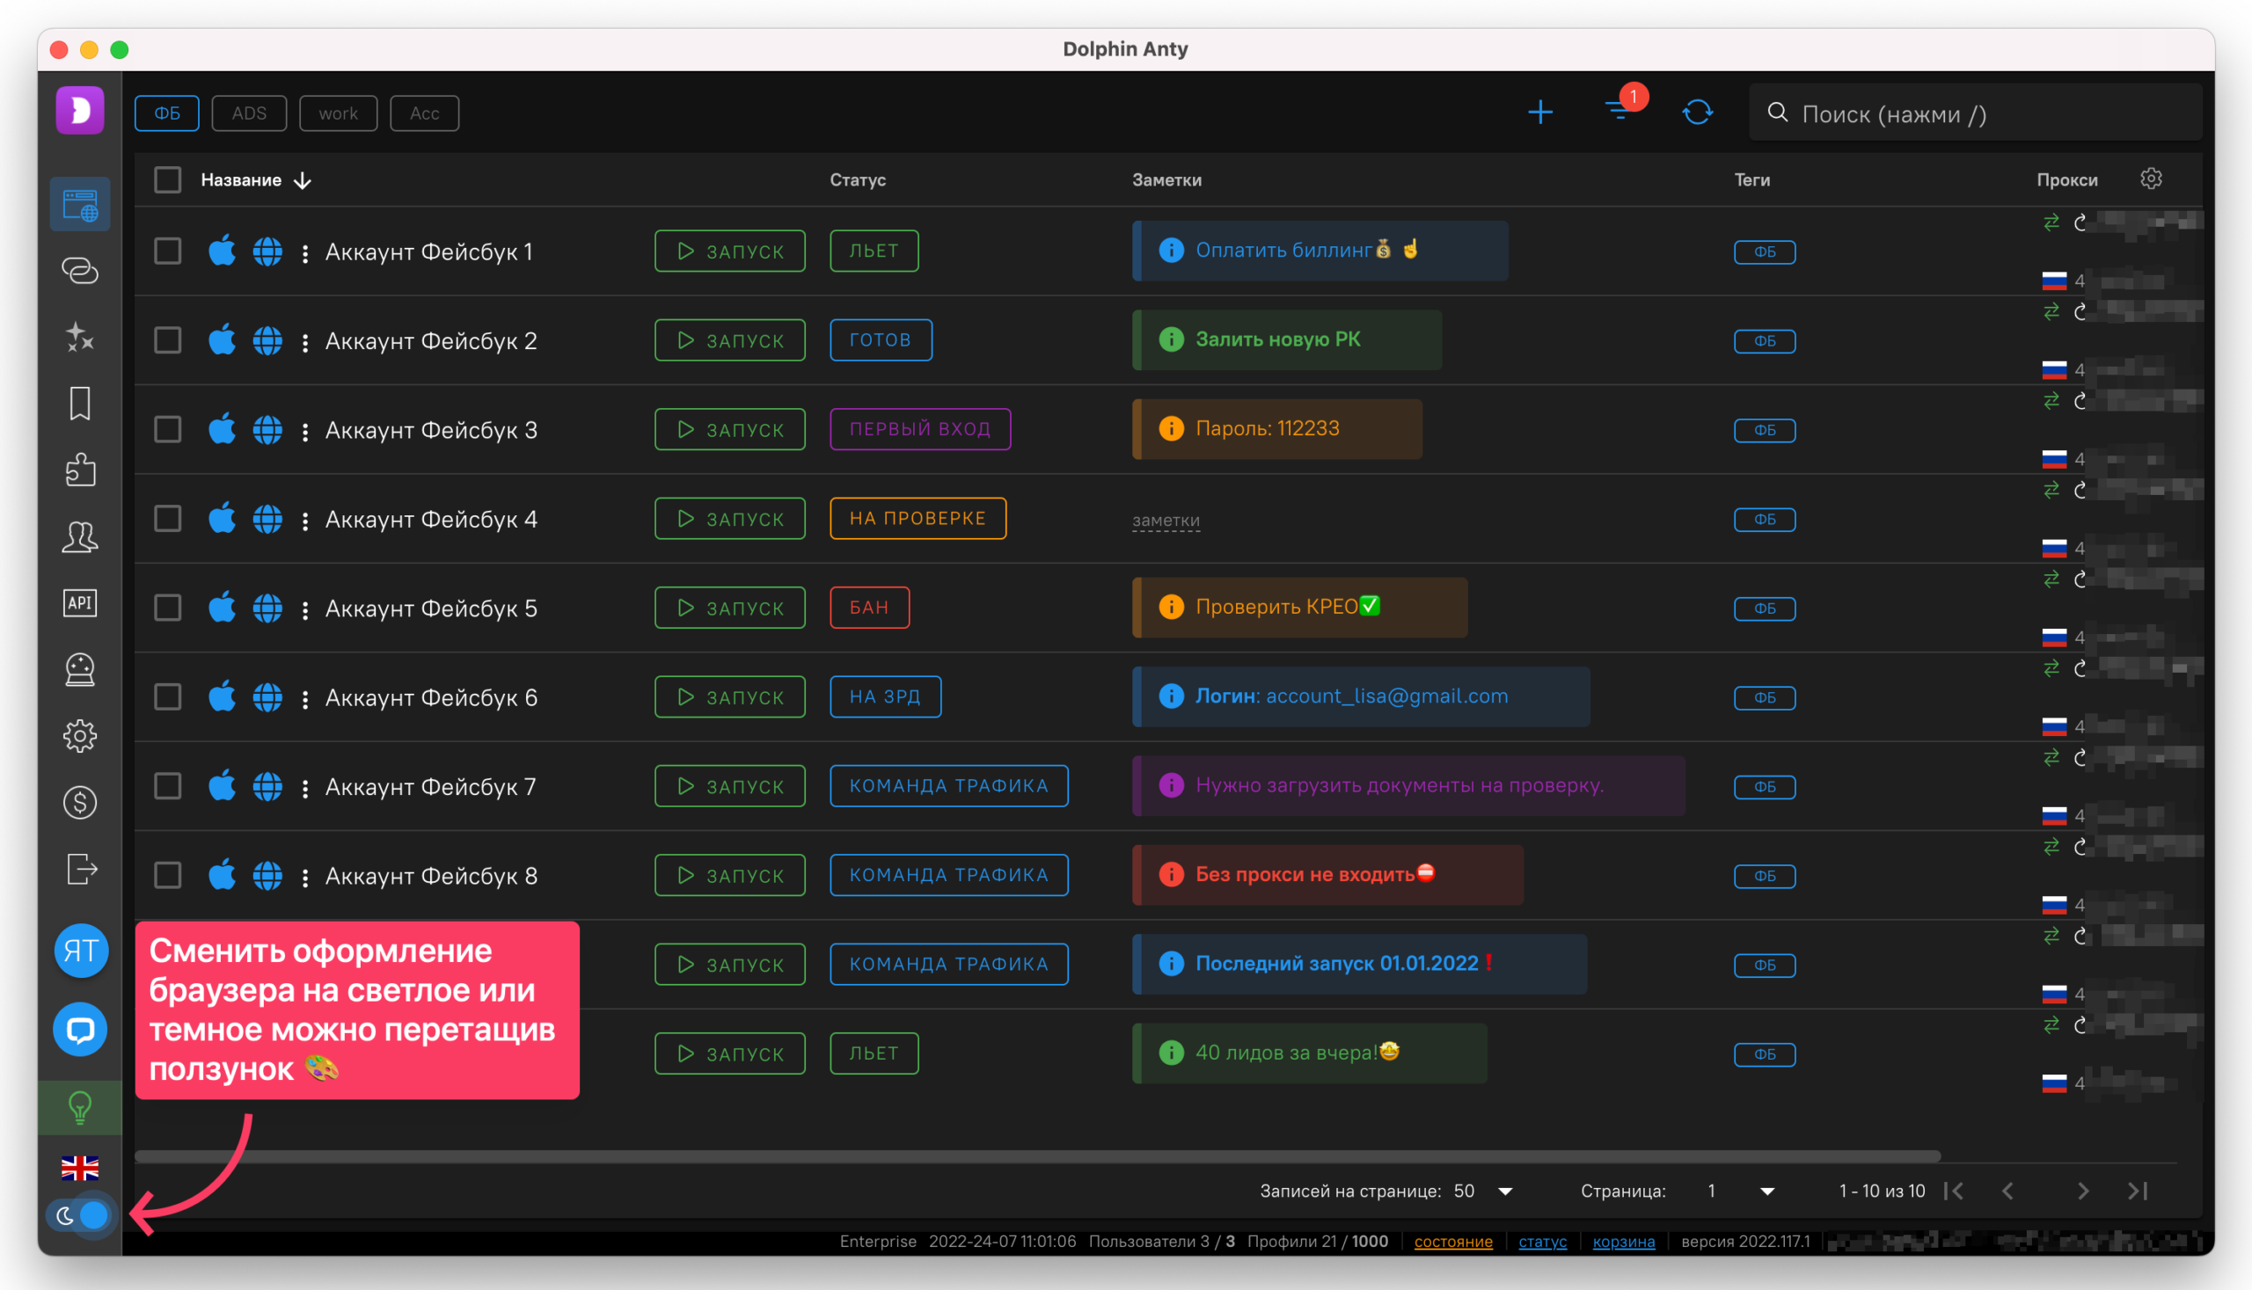Open the settings gear in sidebar

80,735
